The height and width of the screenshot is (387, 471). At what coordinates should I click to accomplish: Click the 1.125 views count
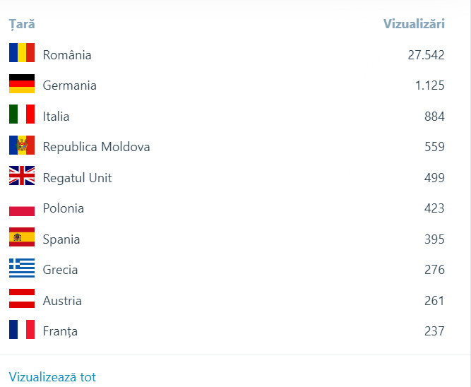pyautogui.click(x=429, y=85)
